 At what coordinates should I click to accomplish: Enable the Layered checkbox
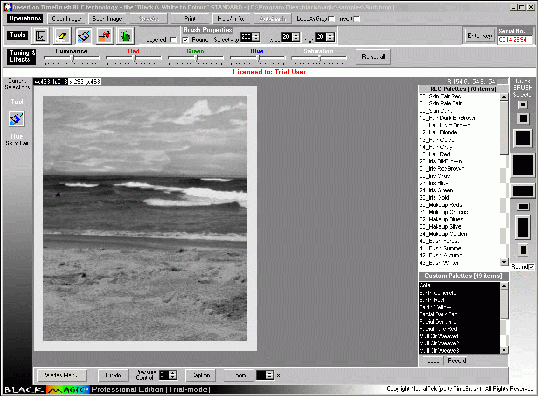tap(173, 40)
